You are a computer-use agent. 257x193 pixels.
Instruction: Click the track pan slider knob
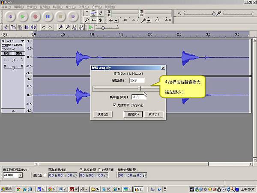click(13, 68)
